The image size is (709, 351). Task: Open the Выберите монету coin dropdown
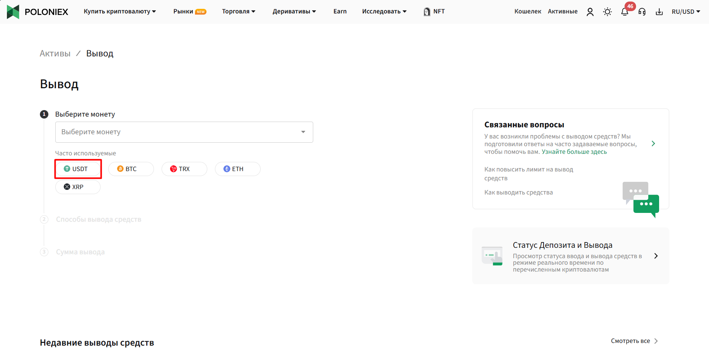pos(184,132)
